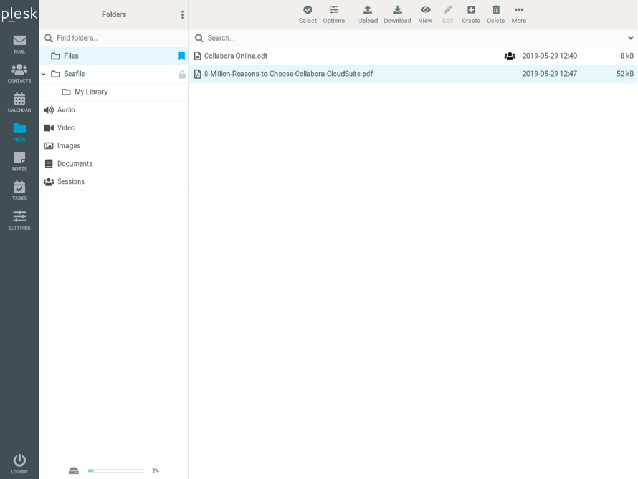Open the More actions menu
This screenshot has height=479, width=638.
(x=519, y=14)
